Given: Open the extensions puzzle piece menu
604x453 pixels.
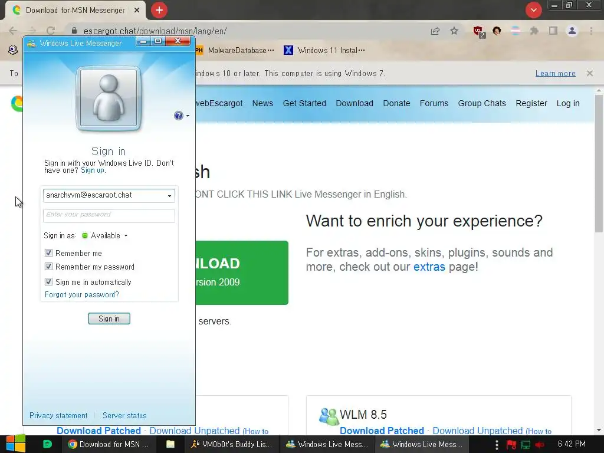Looking at the screenshot, I should coord(534,31).
